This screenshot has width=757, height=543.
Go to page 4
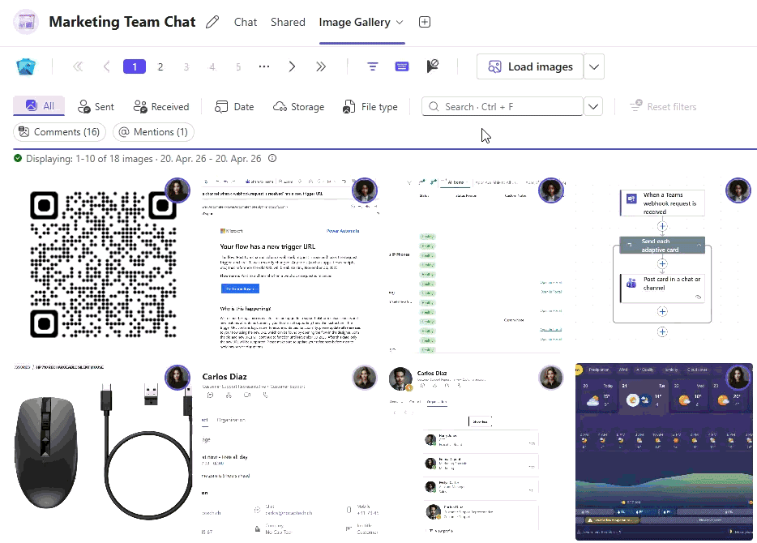click(x=212, y=66)
